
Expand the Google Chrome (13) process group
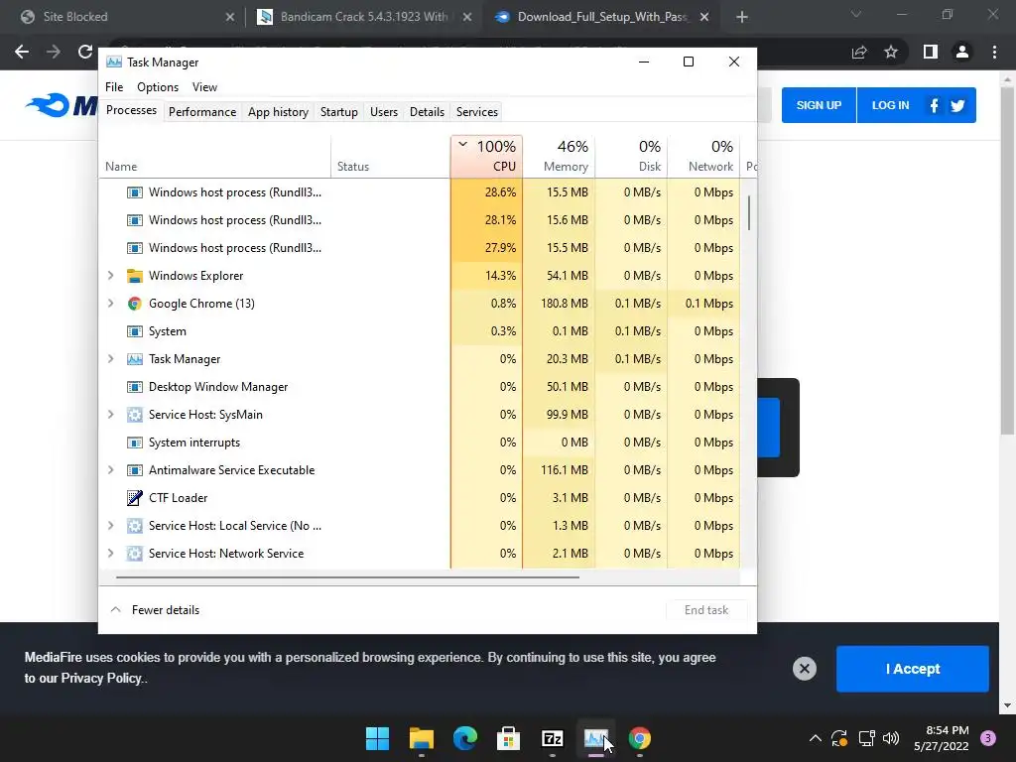point(111,304)
